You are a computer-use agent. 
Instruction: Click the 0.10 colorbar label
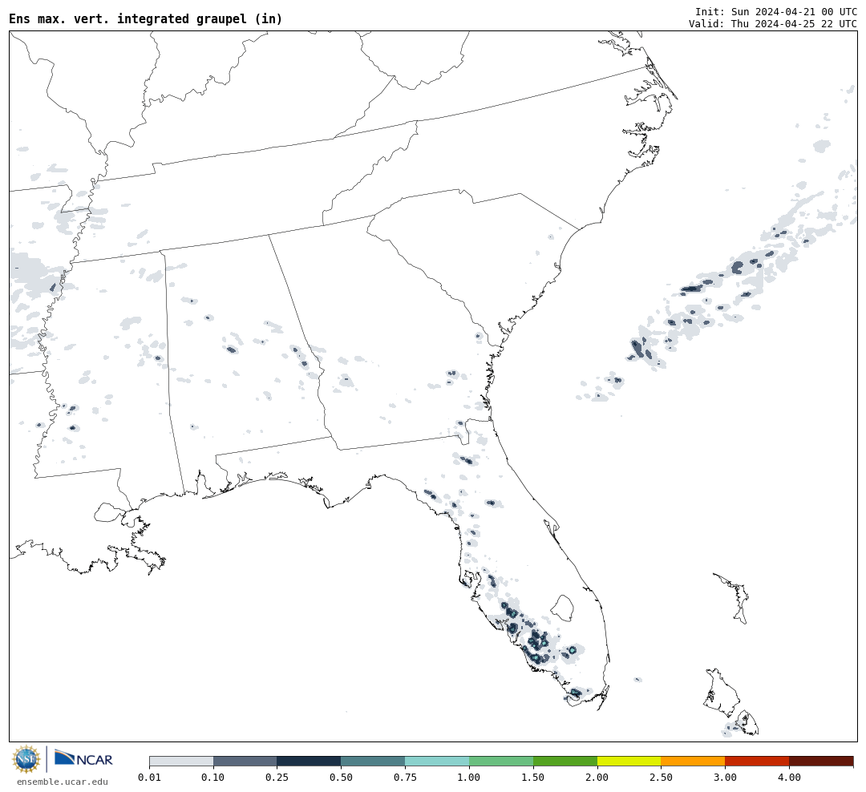pyautogui.click(x=213, y=777)
